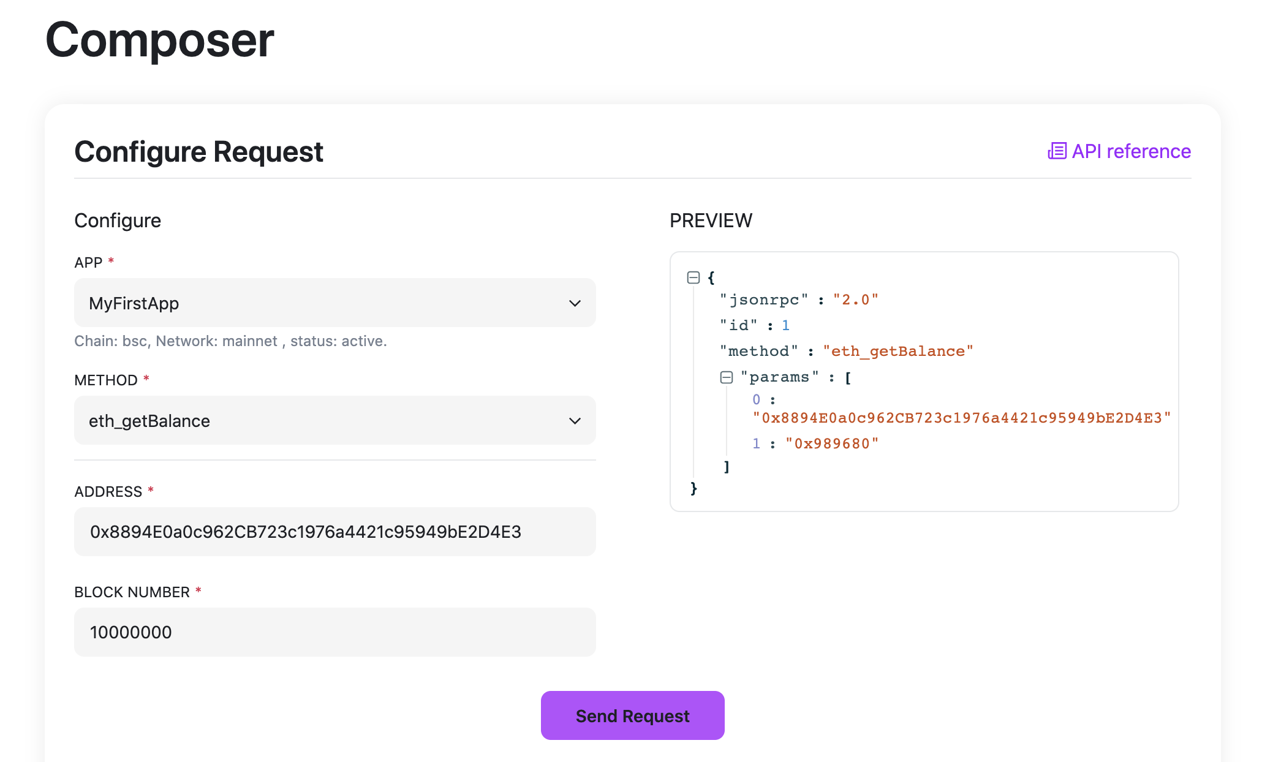
Task: Click the "eth_getBalance" value in preview
Action: (x=897, y=351)
